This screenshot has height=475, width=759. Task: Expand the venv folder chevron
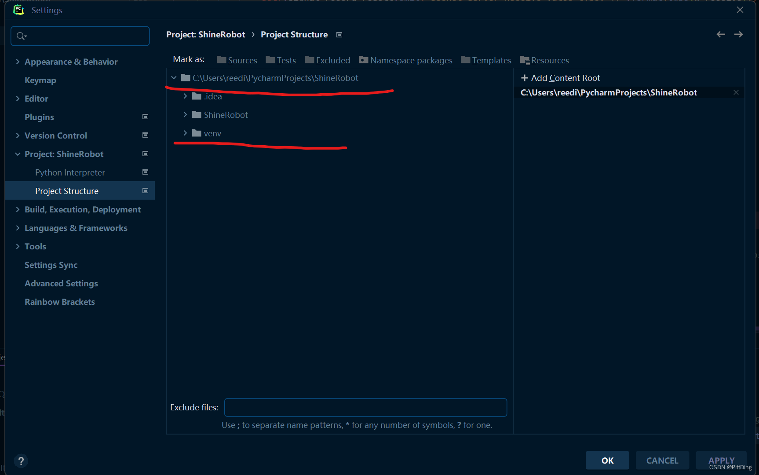click(x=185, y=133)
